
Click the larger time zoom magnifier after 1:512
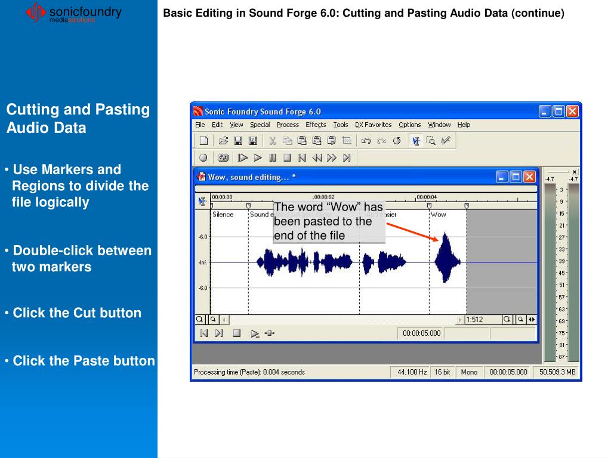pyautogui.click(x=507, y=320)
